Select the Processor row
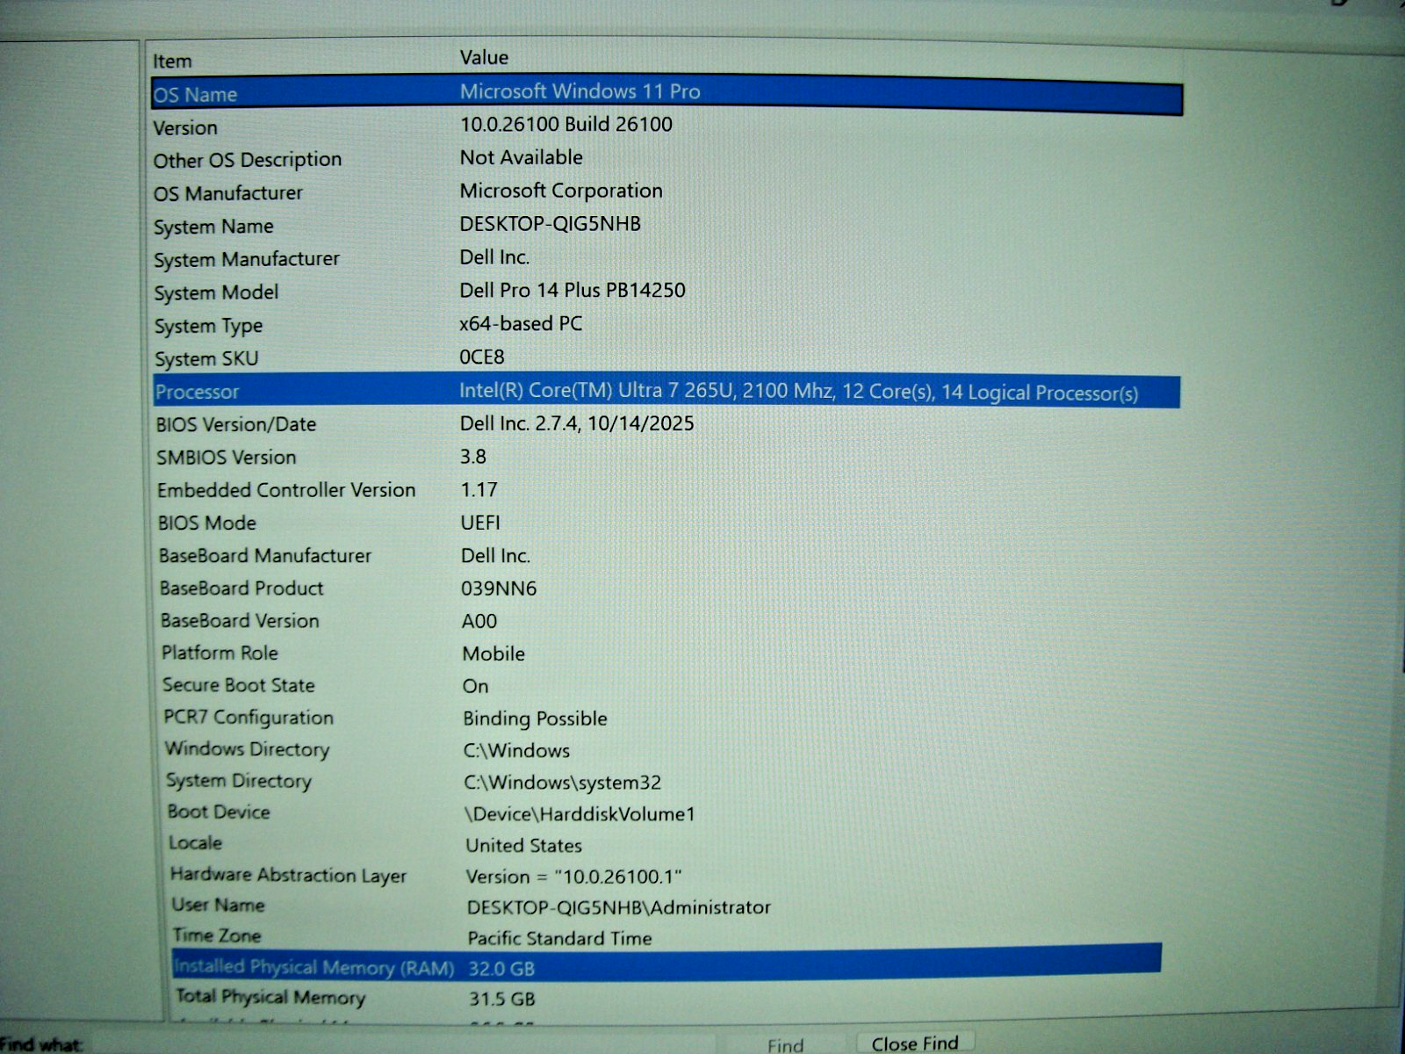The image size is (1405, 1054). click(x=198, y=392)
